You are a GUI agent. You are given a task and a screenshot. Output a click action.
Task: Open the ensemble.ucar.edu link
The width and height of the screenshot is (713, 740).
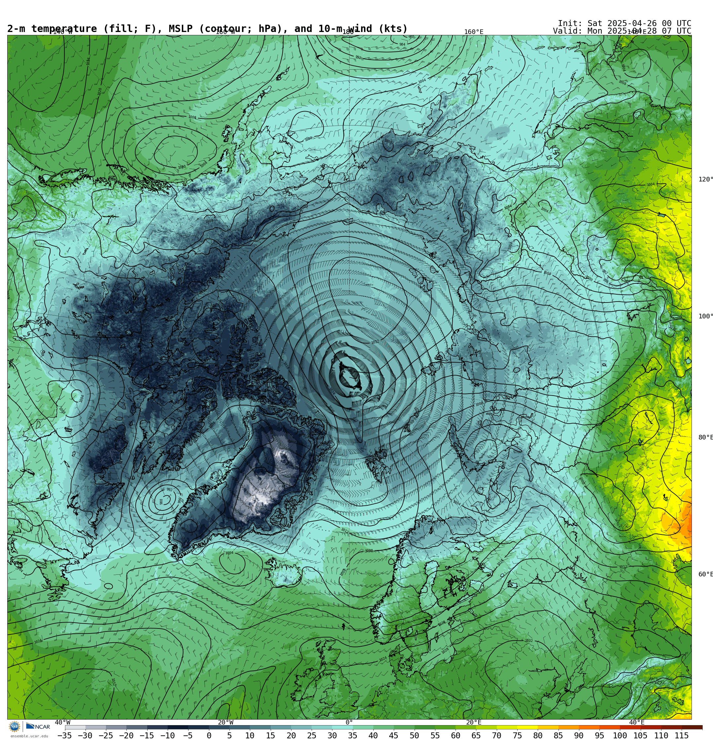29,736
